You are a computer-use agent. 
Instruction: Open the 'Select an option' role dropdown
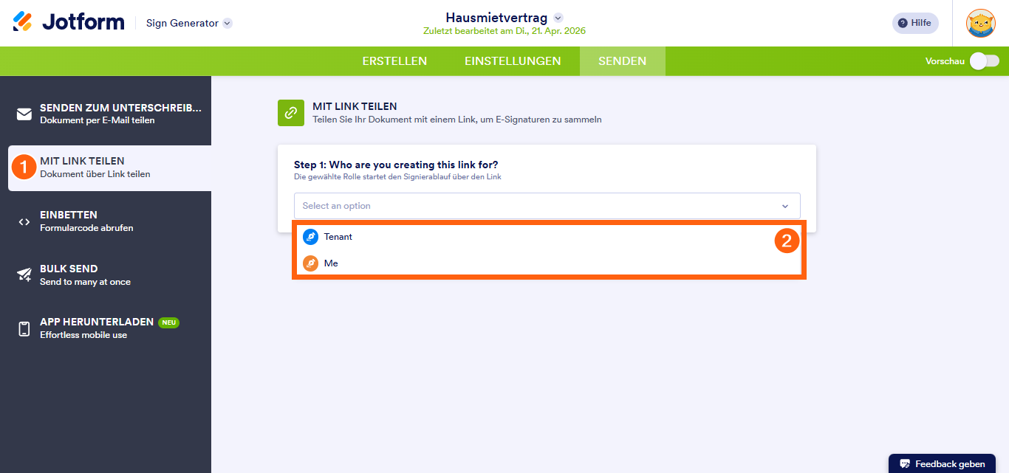547,206
